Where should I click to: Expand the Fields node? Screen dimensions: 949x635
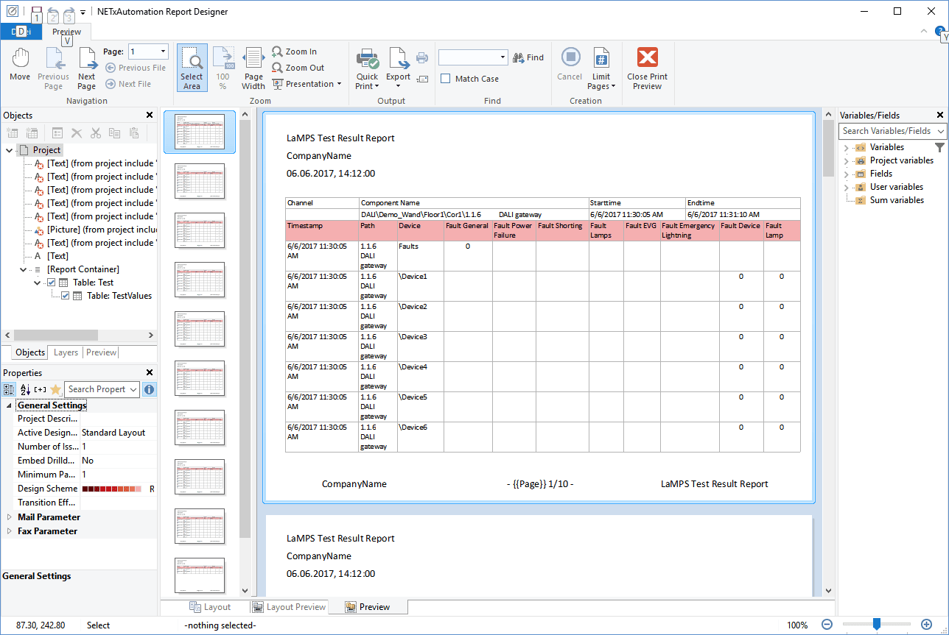pos(846,174)
